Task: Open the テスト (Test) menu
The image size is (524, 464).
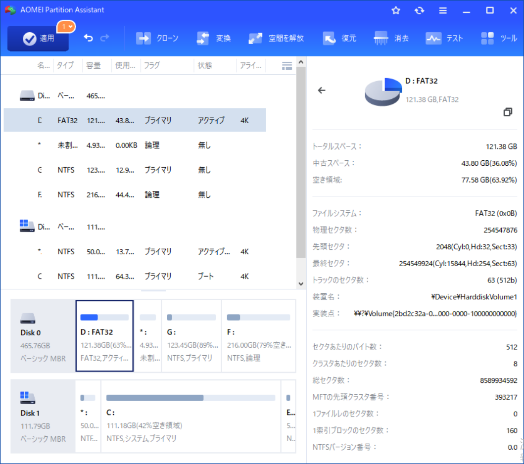Action: (444, 39)
